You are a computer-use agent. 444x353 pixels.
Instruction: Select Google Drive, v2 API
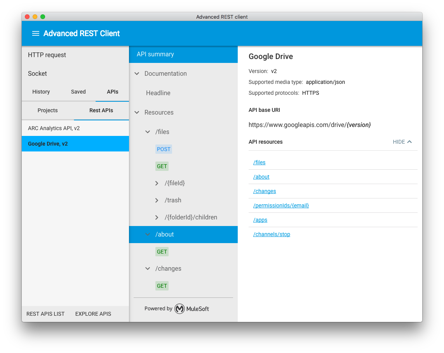click(x=75, y=144)
